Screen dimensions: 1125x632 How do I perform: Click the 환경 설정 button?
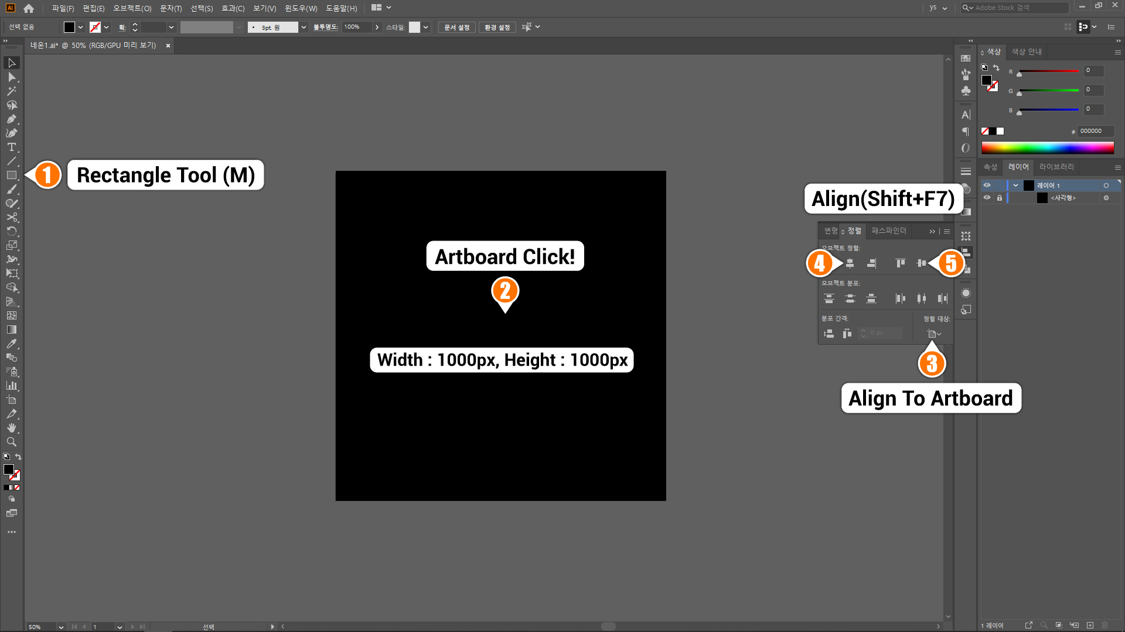point(497,28)
